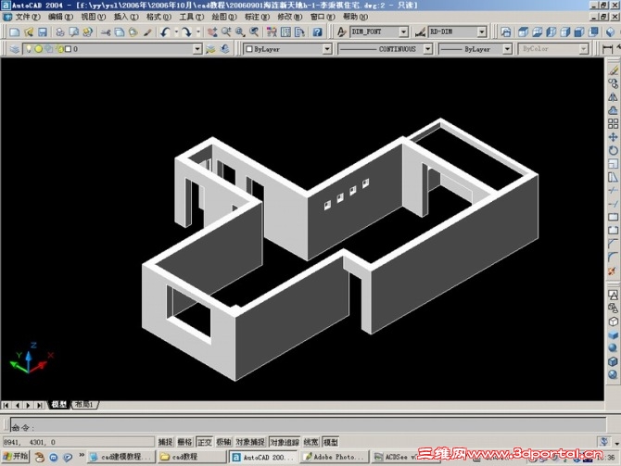This screenshot has width=621, height=466.
Task: Toggle the 捕捉 snap status button
Action: coord(165,442)
